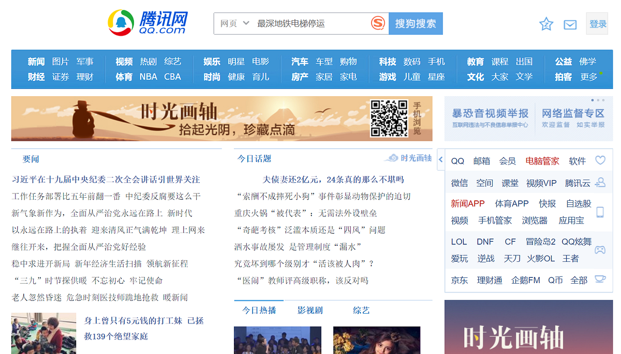Viewport: 621px width, 354px height.
Task: Open the 教育 channel
Action: click(x=476, y=62)
